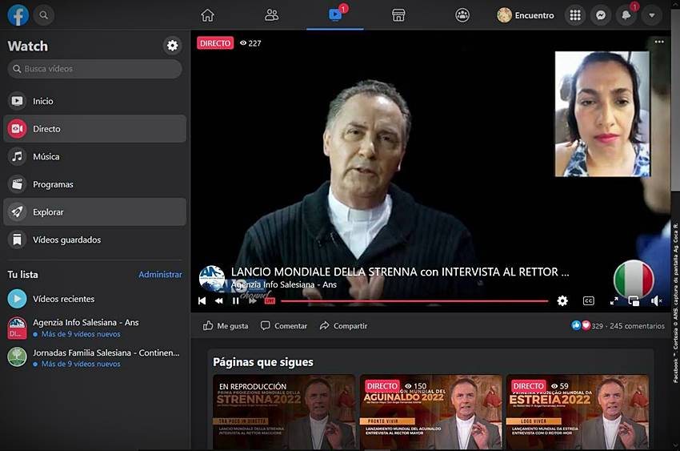This screenshot has height=451, width=680.
Task: Select Música in Watch sidebar
Action: pos(94,157)
